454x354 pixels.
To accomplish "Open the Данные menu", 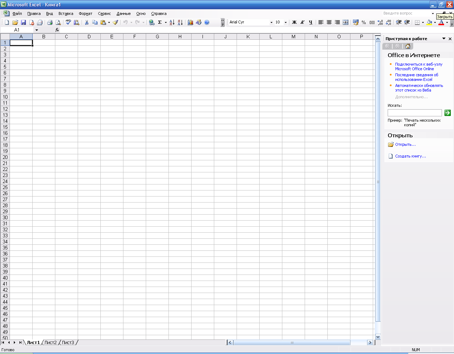I will (123, 13).
